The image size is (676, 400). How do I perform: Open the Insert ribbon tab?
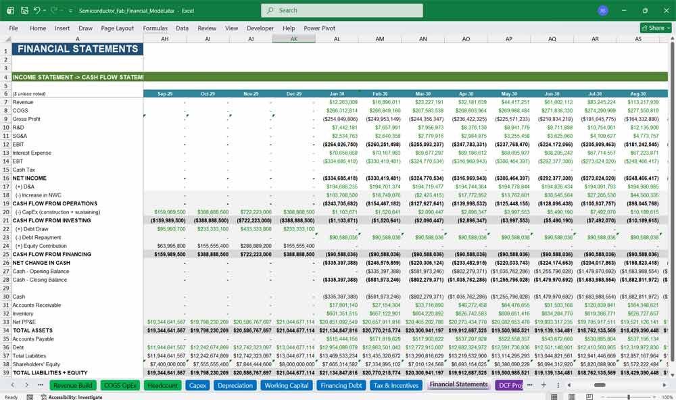point(62,28)
